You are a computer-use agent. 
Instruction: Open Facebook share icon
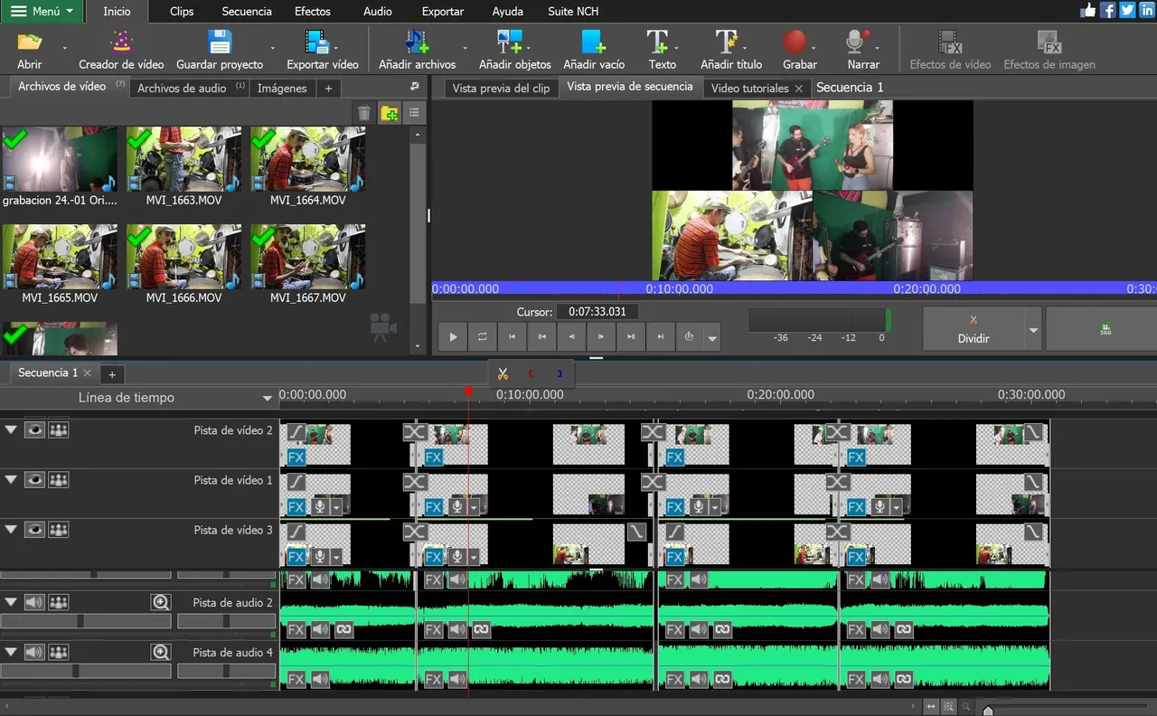tap(1108, 11)
